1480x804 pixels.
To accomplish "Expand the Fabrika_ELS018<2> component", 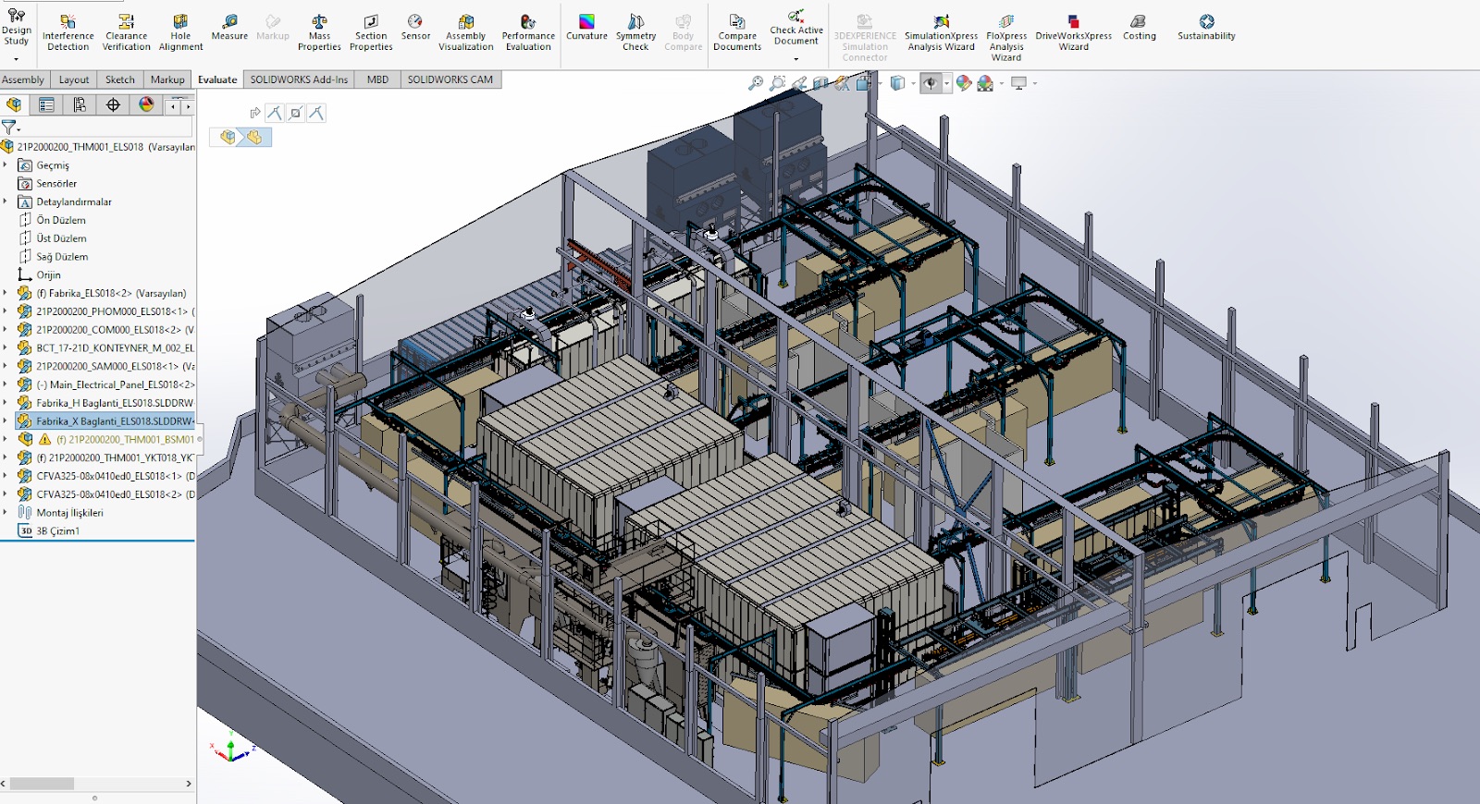I will [x=5, y=293].
